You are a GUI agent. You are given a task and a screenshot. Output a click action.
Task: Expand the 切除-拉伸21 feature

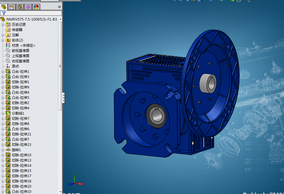tap(3, 134)
